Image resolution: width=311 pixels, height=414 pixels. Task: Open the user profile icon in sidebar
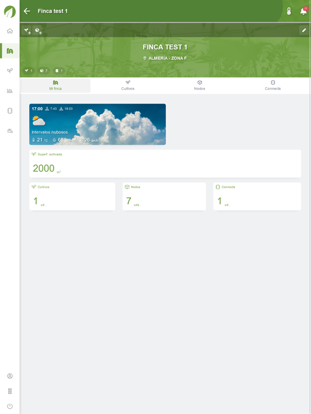[10, 376]
